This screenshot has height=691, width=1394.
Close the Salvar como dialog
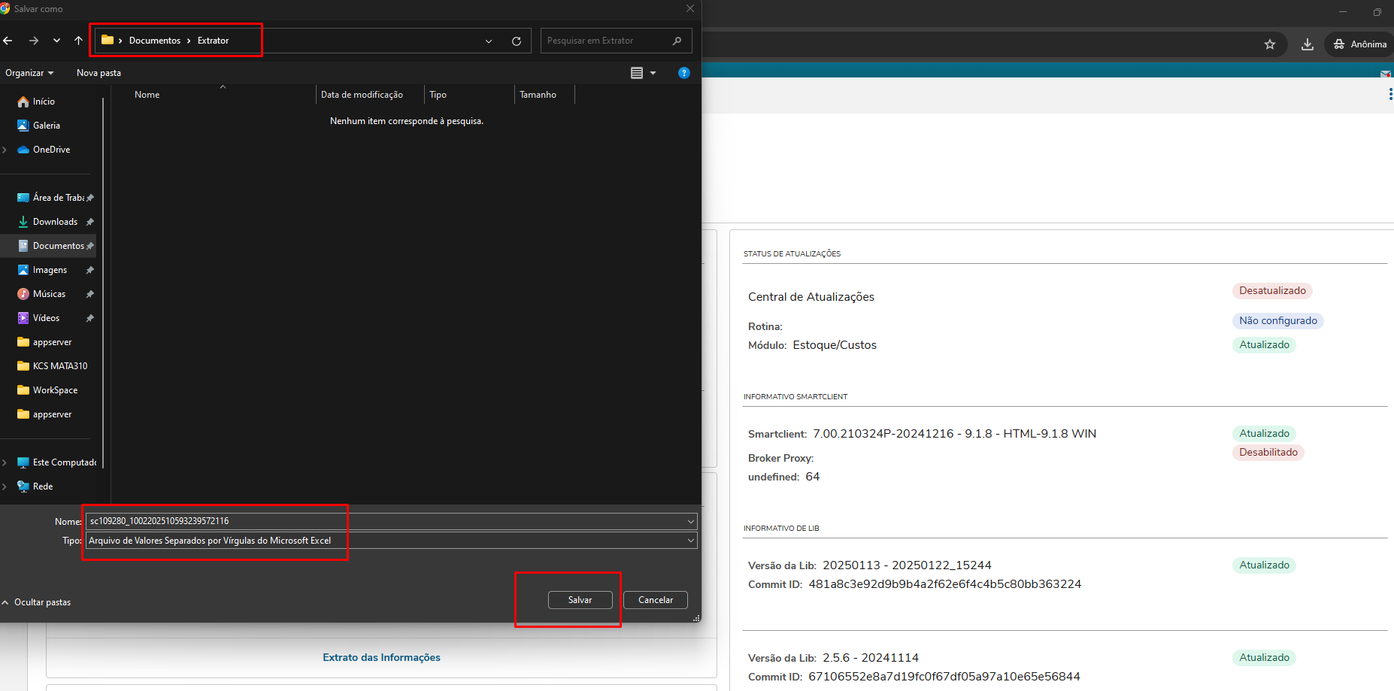point(690,9)
